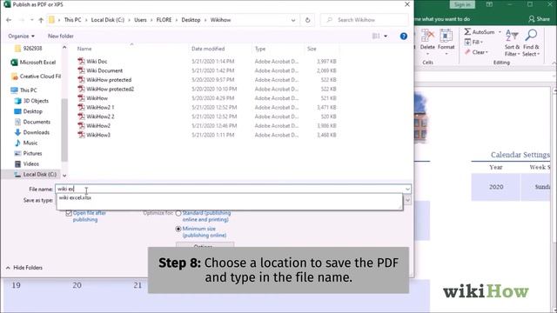Image resolution: width=557 pixels, height=313 pixels.
Task: Toggle Open file after publishing checkbox
Action: [x=69, y=213]
